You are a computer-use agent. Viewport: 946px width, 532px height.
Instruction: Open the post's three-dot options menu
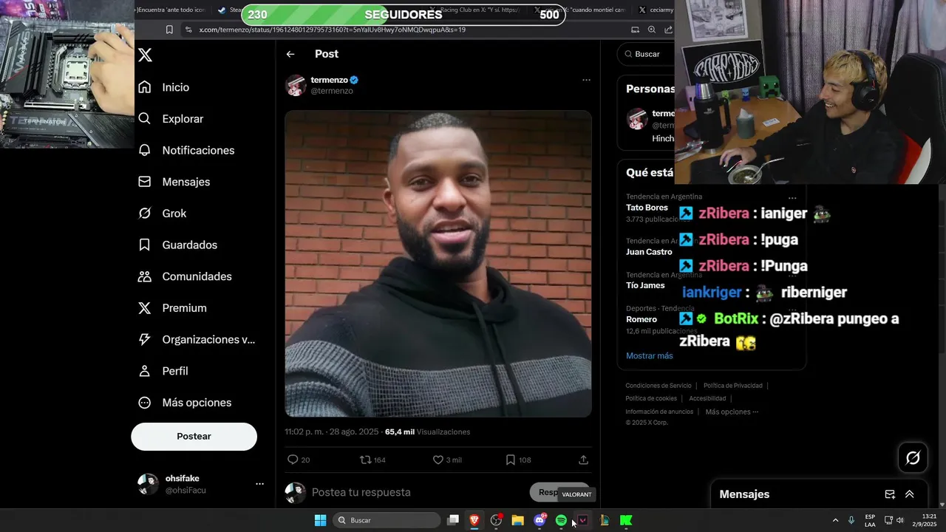coord(586,80)
